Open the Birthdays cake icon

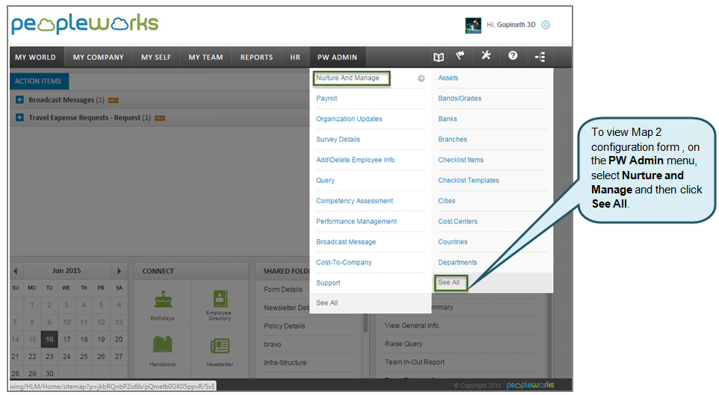point(163,299)
